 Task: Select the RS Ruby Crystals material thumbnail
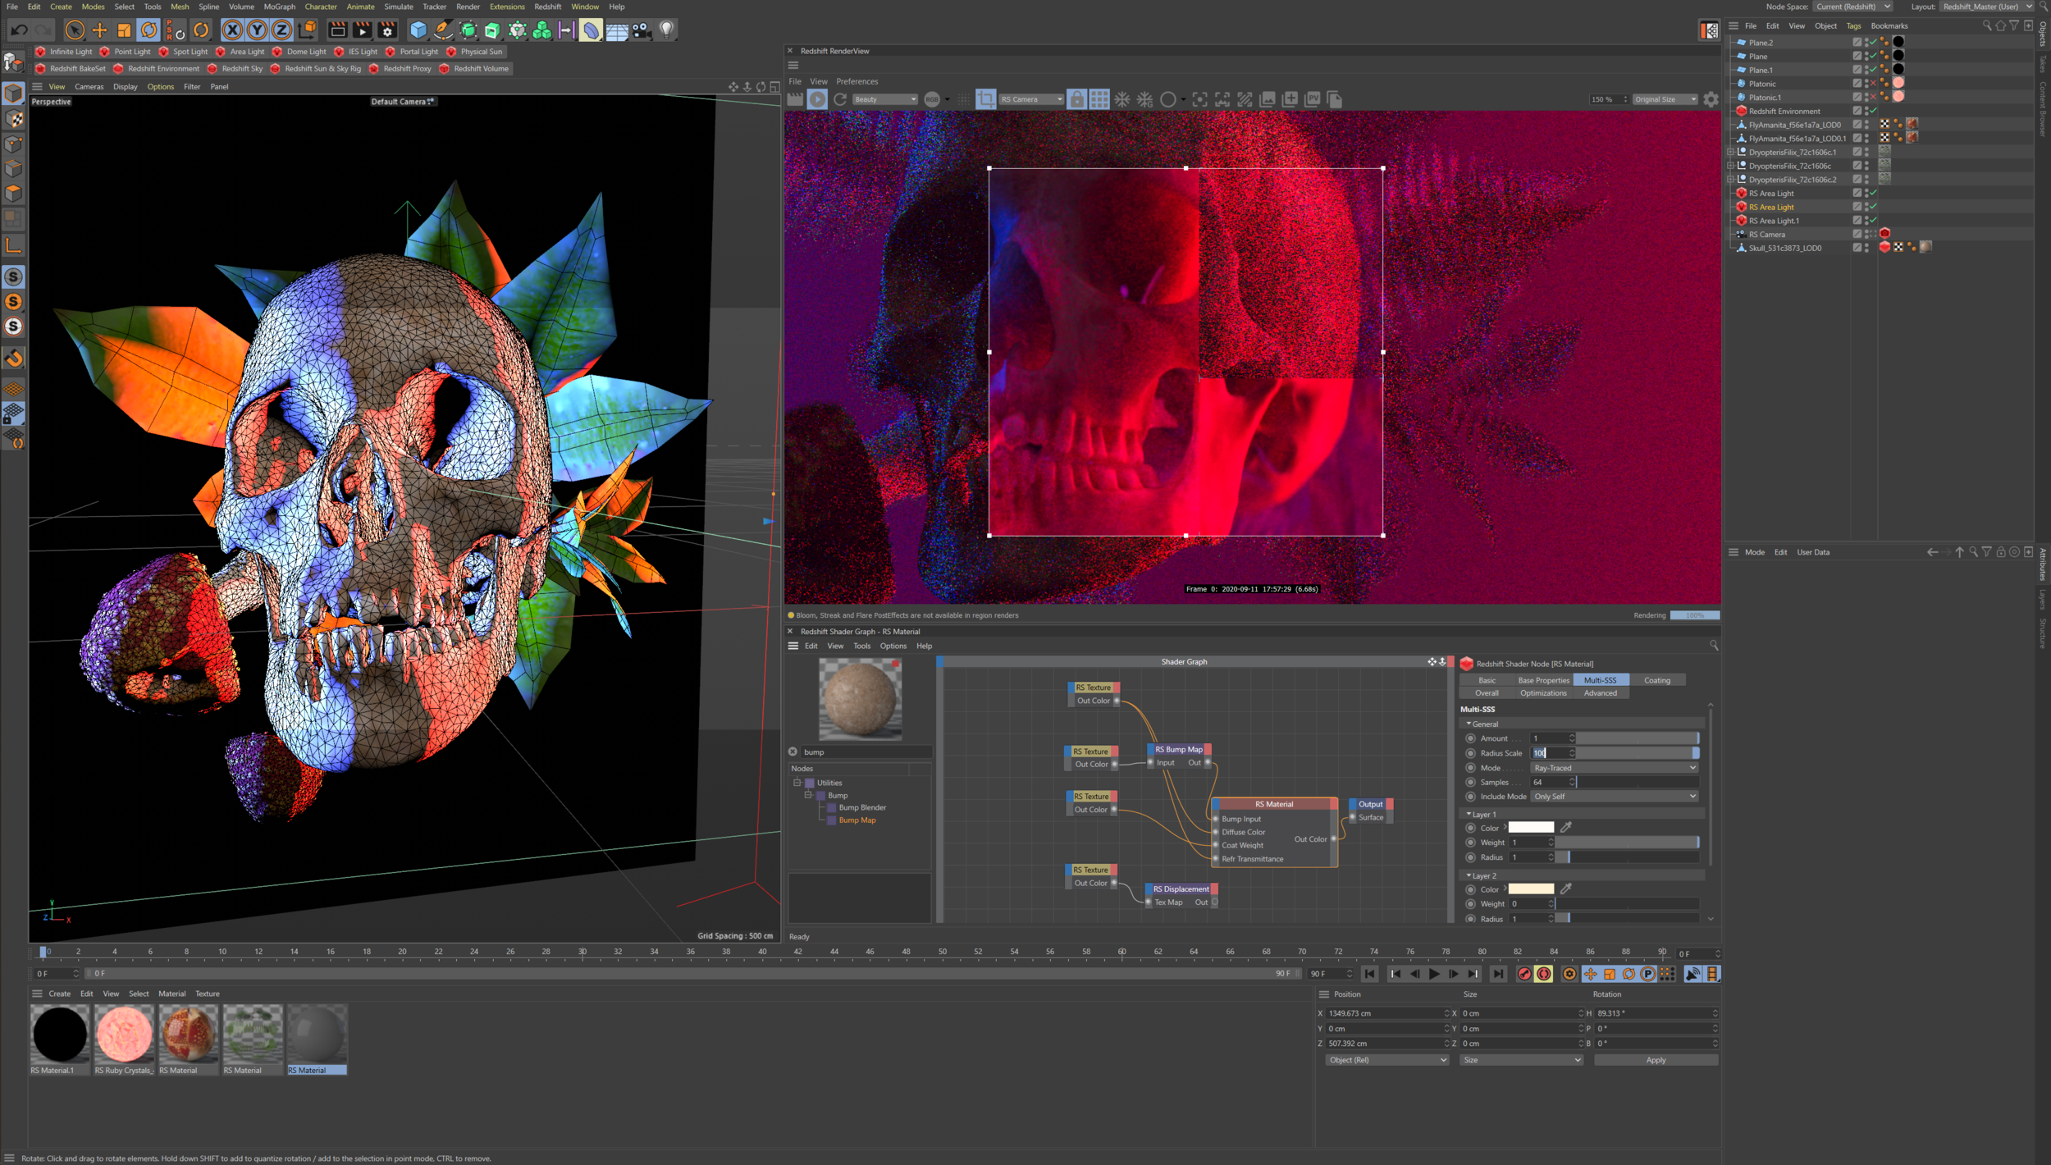124,1035
